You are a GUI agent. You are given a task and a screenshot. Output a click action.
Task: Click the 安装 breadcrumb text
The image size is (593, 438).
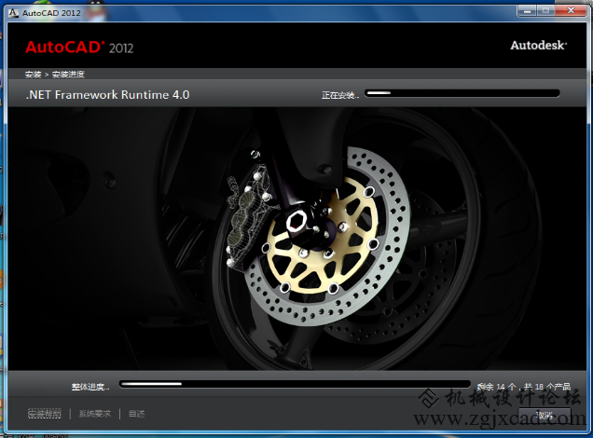click(33, 75)
